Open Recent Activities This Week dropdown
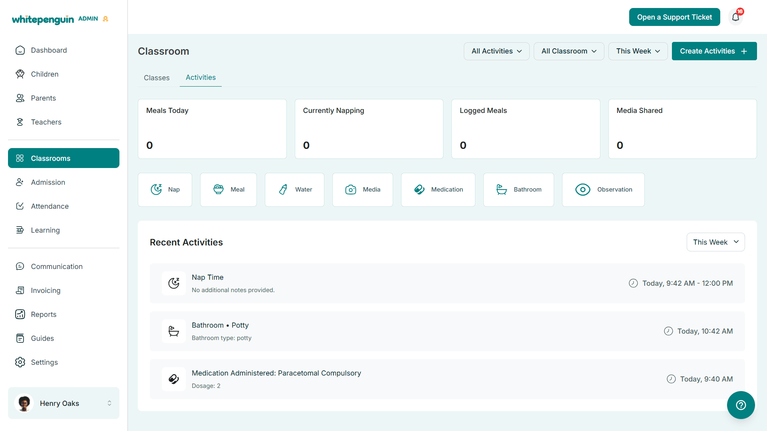Viewport: 767px width, 431px height. pyautogui.click(x=715, y=242)
